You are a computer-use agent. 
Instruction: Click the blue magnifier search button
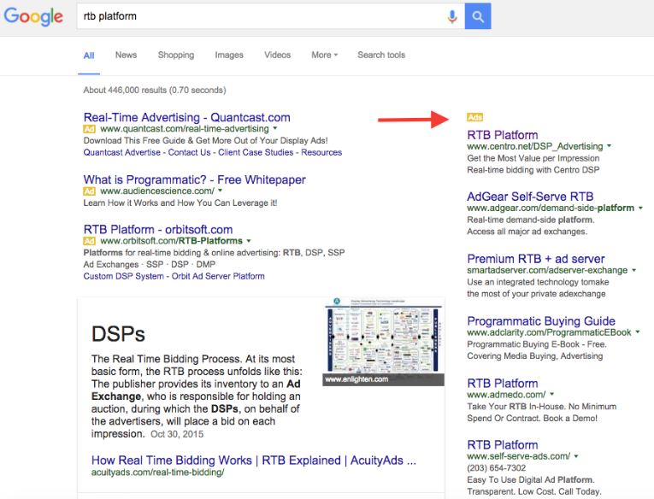pos(478,16)
